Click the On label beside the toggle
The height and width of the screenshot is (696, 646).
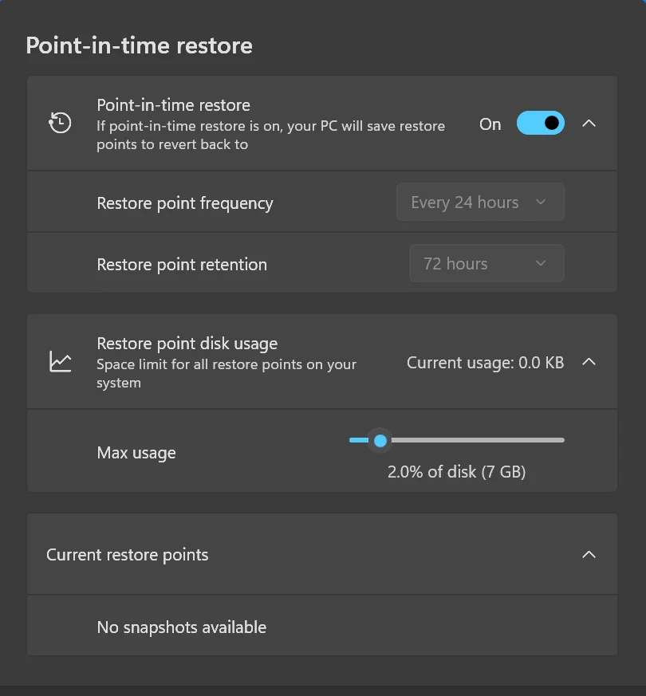tap(490, 124)
